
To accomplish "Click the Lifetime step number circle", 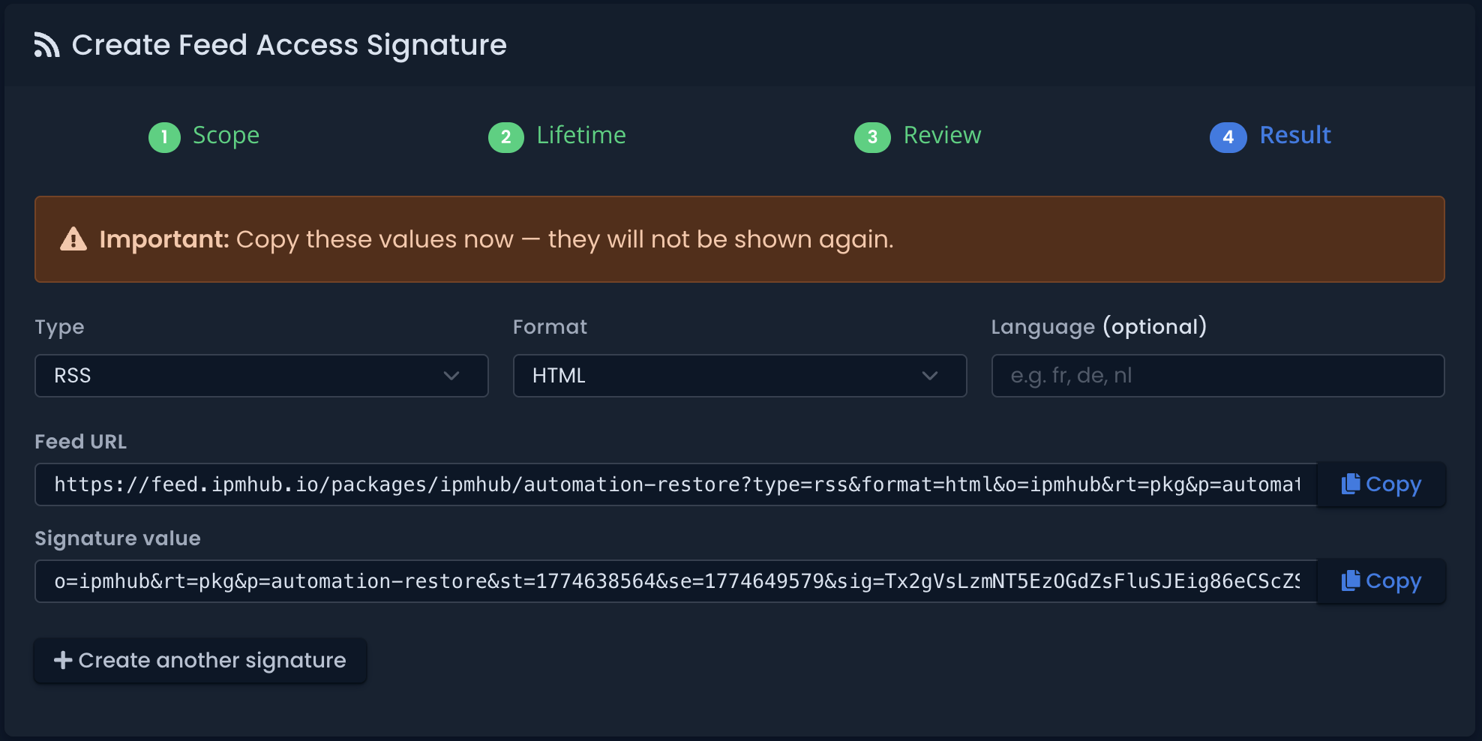I will click(506, 137).
